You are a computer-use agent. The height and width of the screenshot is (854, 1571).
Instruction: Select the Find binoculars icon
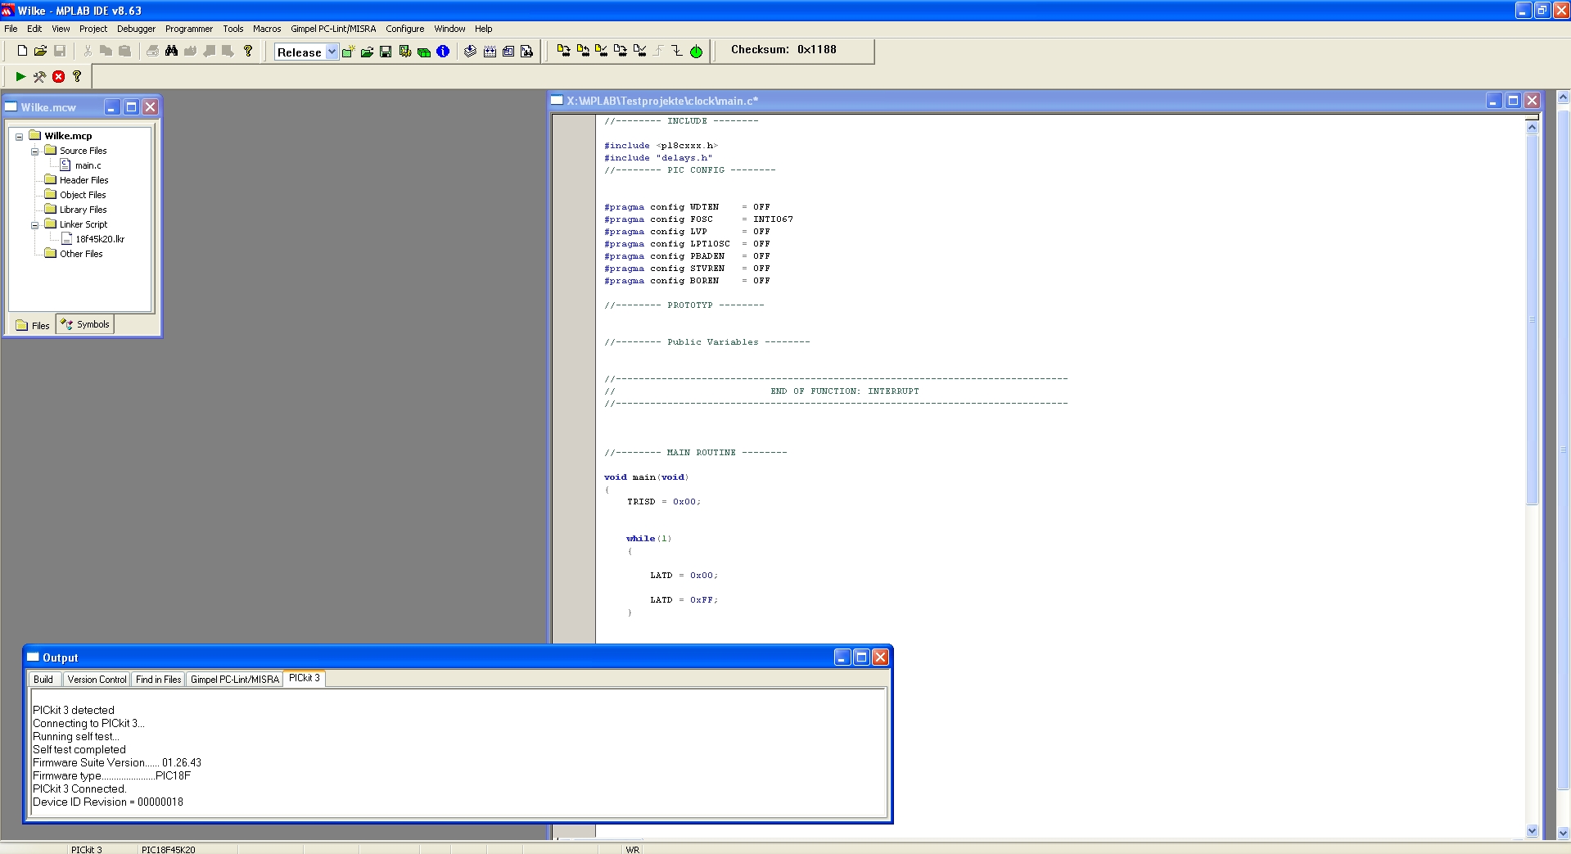pyautogui.click(x=172, y=50)
